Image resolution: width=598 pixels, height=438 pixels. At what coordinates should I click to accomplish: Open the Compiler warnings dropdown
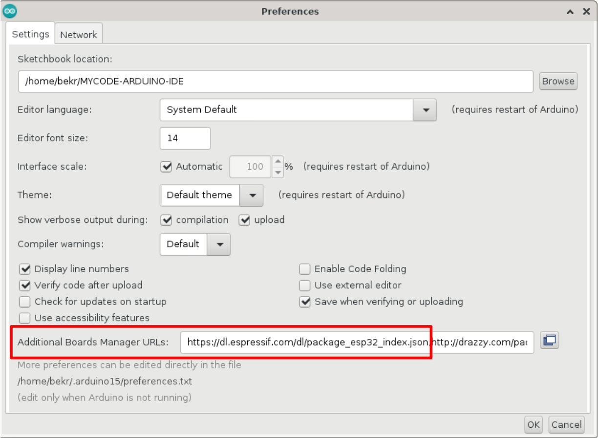219,244
